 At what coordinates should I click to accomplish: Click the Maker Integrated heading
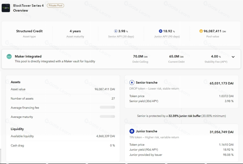click(28, 56)
